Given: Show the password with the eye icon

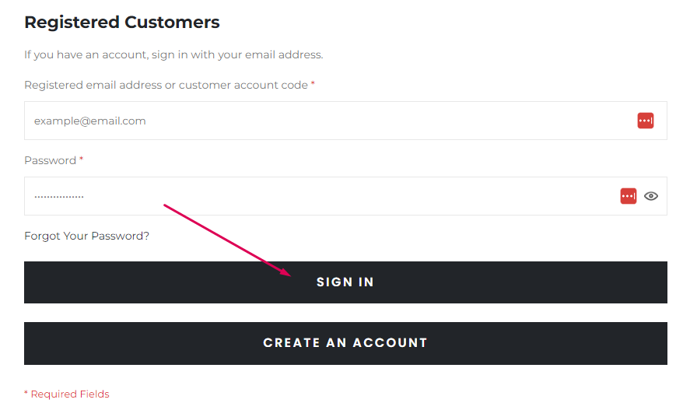Looking at the screenshot, I should (651, 196).
